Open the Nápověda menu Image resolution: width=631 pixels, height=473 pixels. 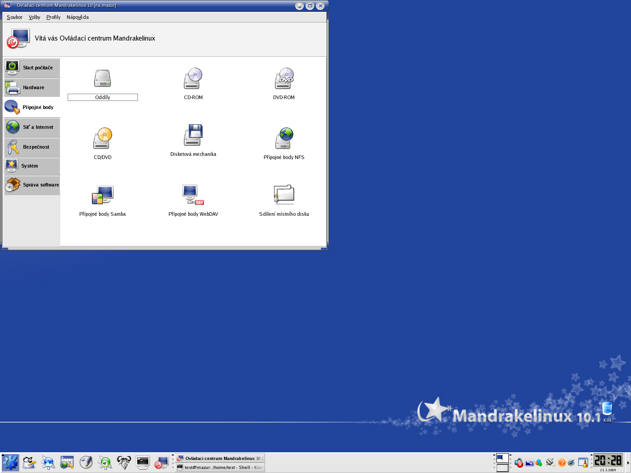point(78,17)
